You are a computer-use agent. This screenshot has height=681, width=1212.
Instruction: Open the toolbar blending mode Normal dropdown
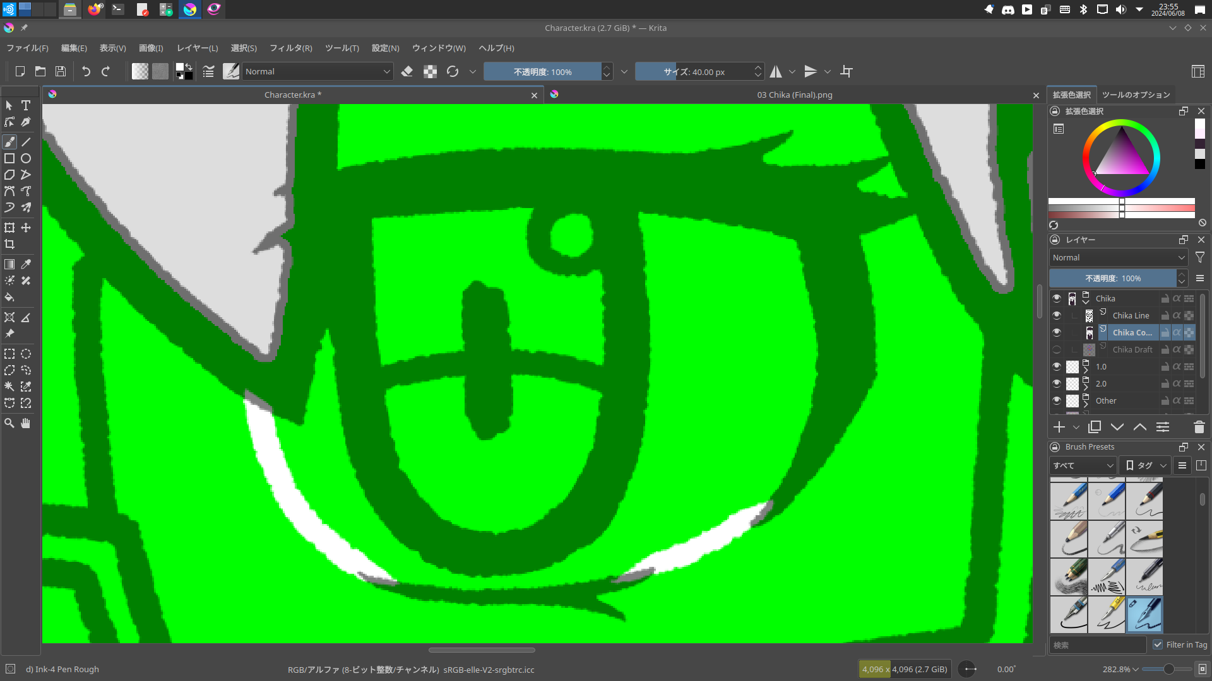point(318,71)
